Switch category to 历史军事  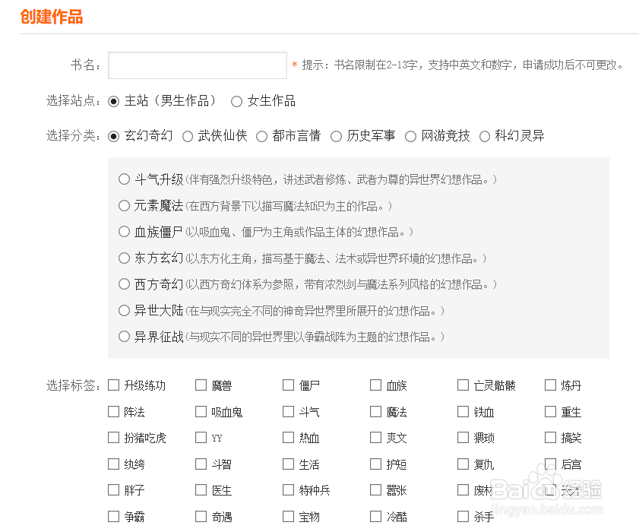pyautogui.click(x=337, y=136)
